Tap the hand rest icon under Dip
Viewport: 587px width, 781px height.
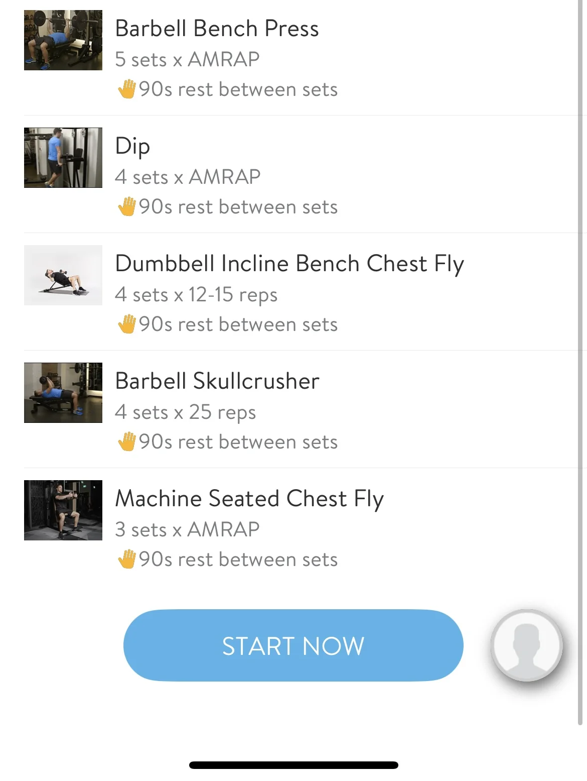(x=126, y=207)
